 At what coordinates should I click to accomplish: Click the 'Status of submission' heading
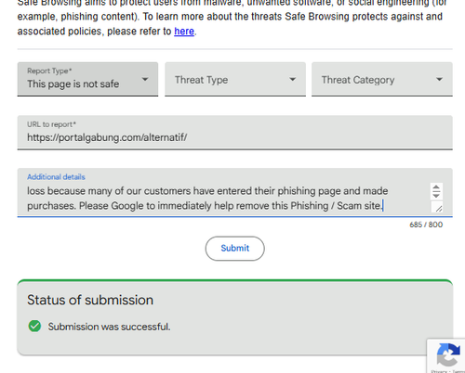pyautogui.click(x=90, y=300)
